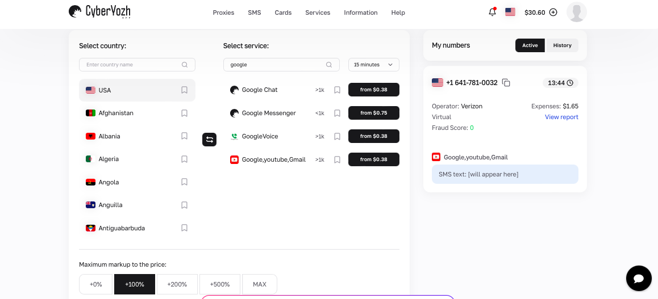Viewport: 658px width, 299px height.
Task: Focus the service search field containing google
Action: pyautogui.click(x=281, y=65)
